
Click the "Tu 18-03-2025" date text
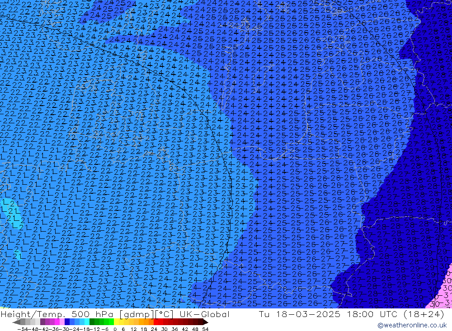point(300,314)
